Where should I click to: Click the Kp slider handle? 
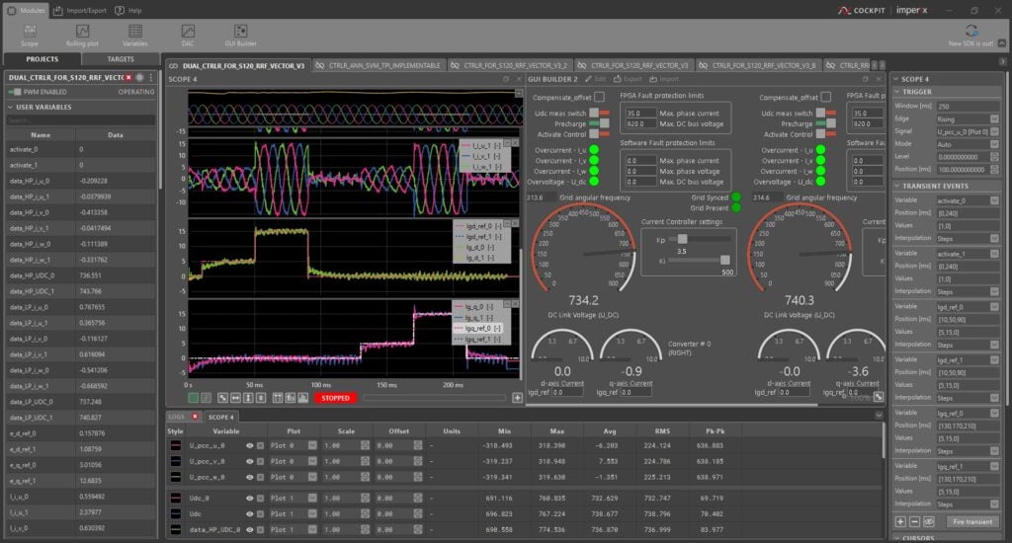682,239
